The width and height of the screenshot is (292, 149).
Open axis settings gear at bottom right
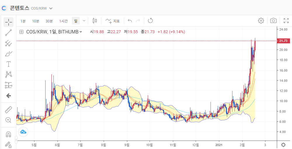284,145
